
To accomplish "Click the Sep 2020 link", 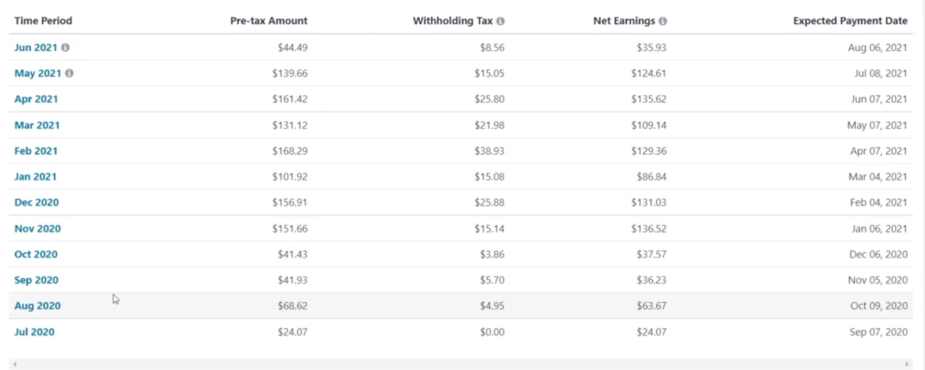I will [x=36, y=280].
